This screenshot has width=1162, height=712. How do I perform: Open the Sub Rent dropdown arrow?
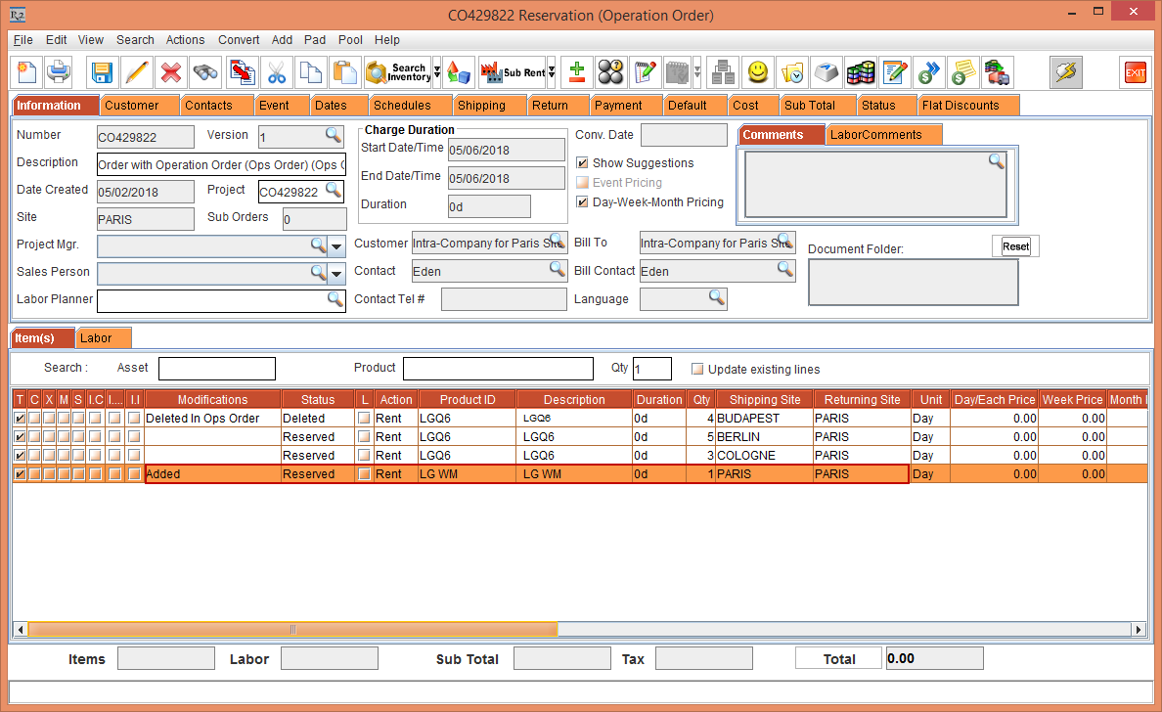(x=552, y=72)
